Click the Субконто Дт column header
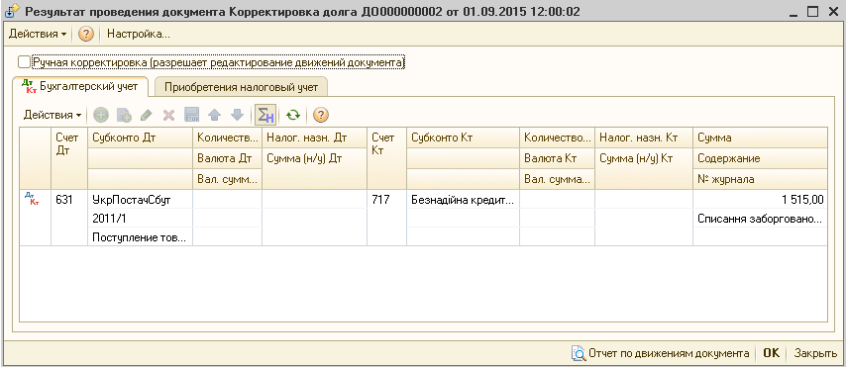The image size is (846, 367). point(140,138)
